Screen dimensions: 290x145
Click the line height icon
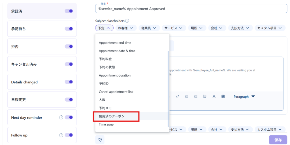(x=205, y=97)
